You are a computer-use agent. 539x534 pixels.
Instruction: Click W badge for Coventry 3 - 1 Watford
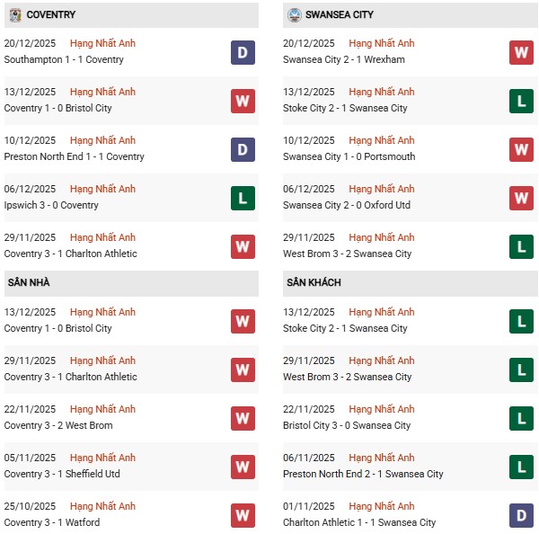243,515
